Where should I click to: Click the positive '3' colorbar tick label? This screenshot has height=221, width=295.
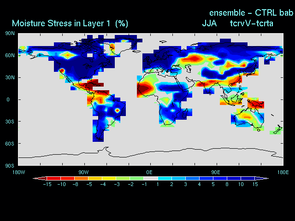coord(185,184)
